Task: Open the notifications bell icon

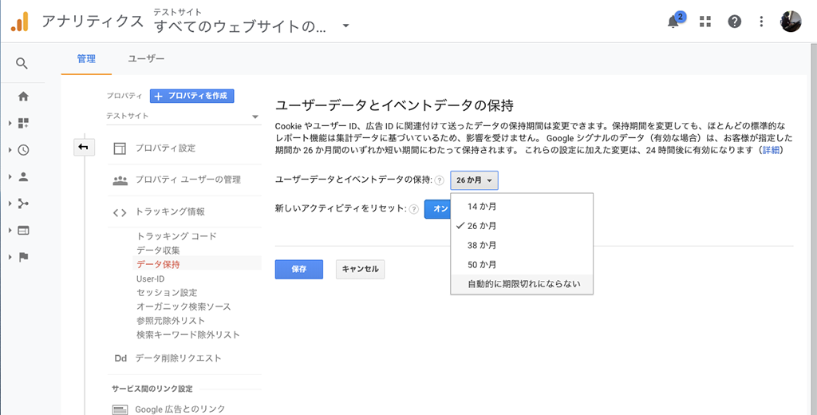Action: pyautogui.click(x=673, y=22)
